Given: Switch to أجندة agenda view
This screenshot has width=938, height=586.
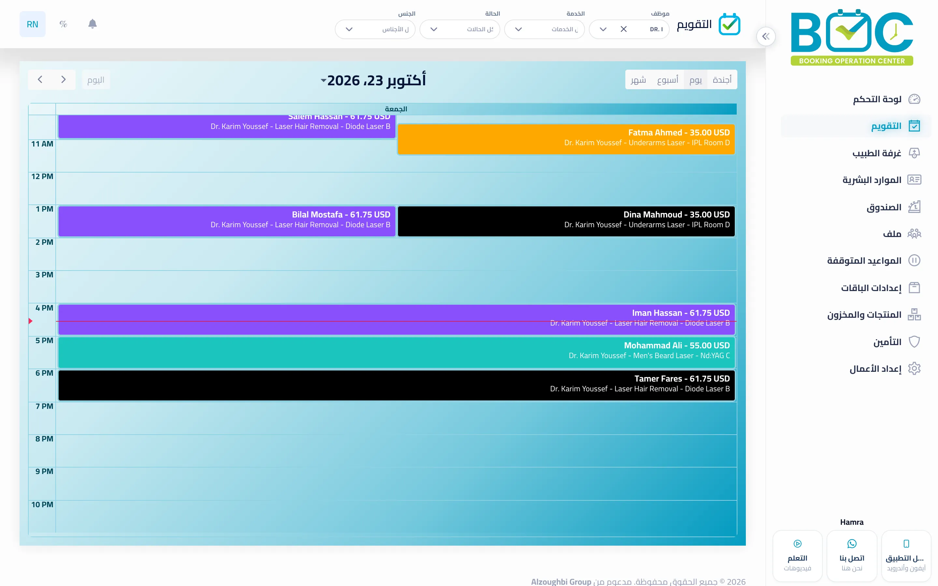Looking at the screenshot, I should click(722, 80).
